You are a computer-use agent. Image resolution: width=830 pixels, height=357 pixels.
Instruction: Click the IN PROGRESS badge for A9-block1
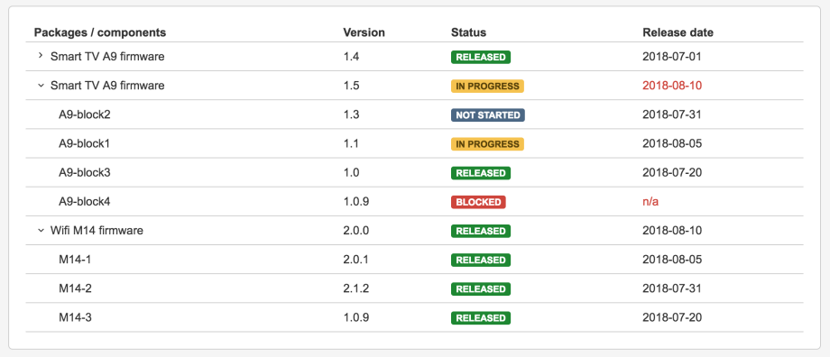coord(487,144)
